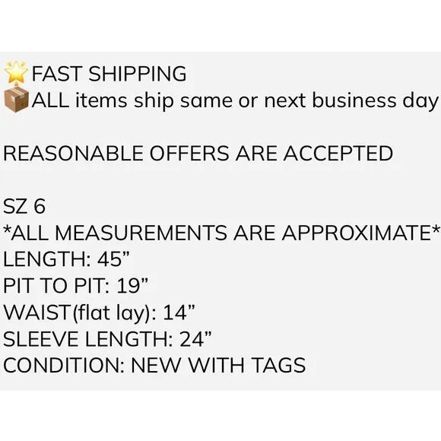The image size is (441, 441).
Task: Click the glowing star emoji
Action: point(16,72)
